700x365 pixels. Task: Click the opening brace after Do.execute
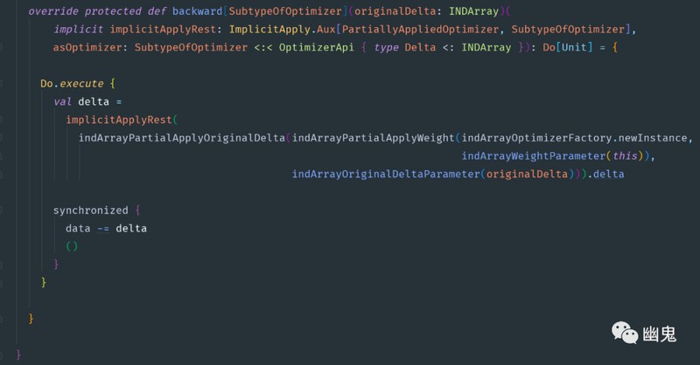113,84
